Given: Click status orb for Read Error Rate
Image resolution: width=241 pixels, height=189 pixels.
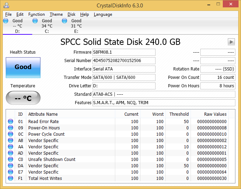Looking at the screenshot, I should [x=11, y=121].
